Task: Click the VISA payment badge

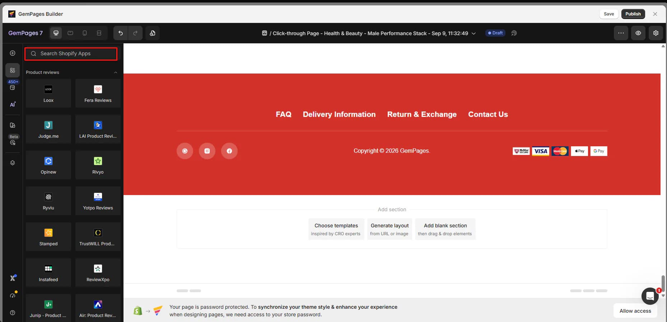Action: pos(541,151)
